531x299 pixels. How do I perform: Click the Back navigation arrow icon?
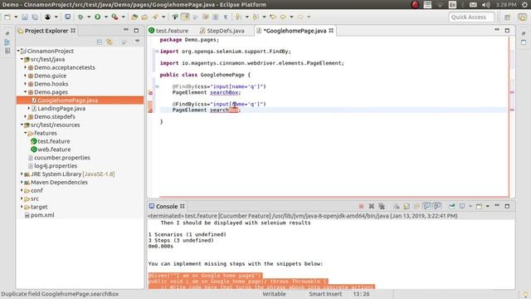(283, 17)
